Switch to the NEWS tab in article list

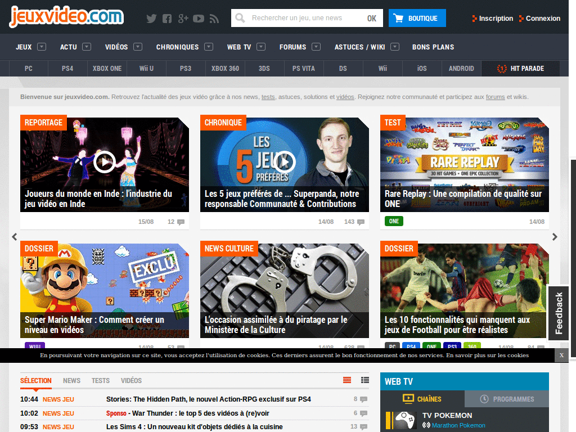tap(71, 381)
